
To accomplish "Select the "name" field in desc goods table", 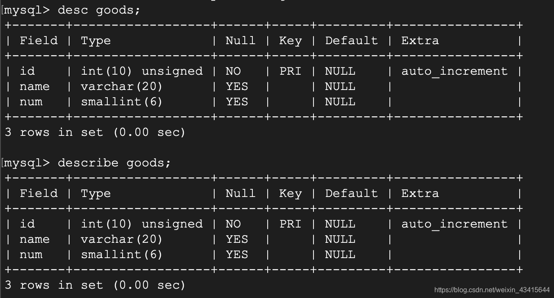I will (x=34, y=86).
